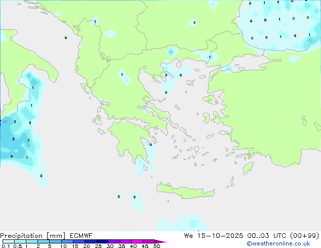Image resolution: width=321 pixels, height=248 pixels.
Task: Click the '15' legend scale label
Action: pyautogui.click(x=75, y=246)
